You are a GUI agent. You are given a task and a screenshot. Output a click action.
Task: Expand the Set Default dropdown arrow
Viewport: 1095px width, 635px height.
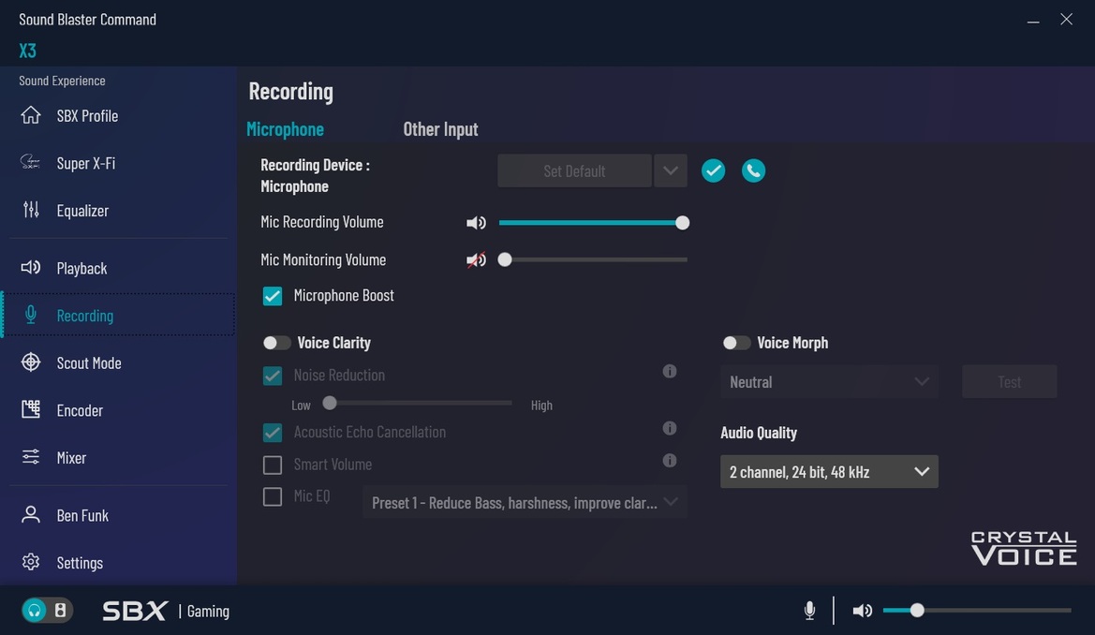pyautogui.click(x=671, y=170)
